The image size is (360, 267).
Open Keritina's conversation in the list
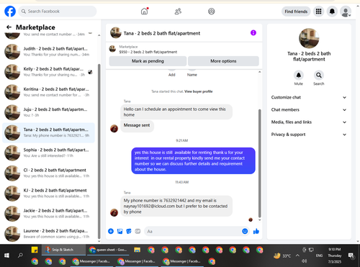click(48, 92)
